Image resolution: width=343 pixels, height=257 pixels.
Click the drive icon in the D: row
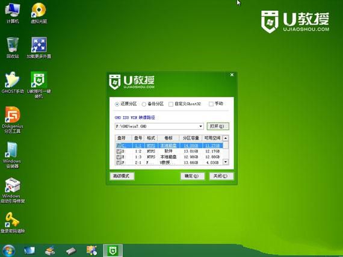tap(119, 151)
